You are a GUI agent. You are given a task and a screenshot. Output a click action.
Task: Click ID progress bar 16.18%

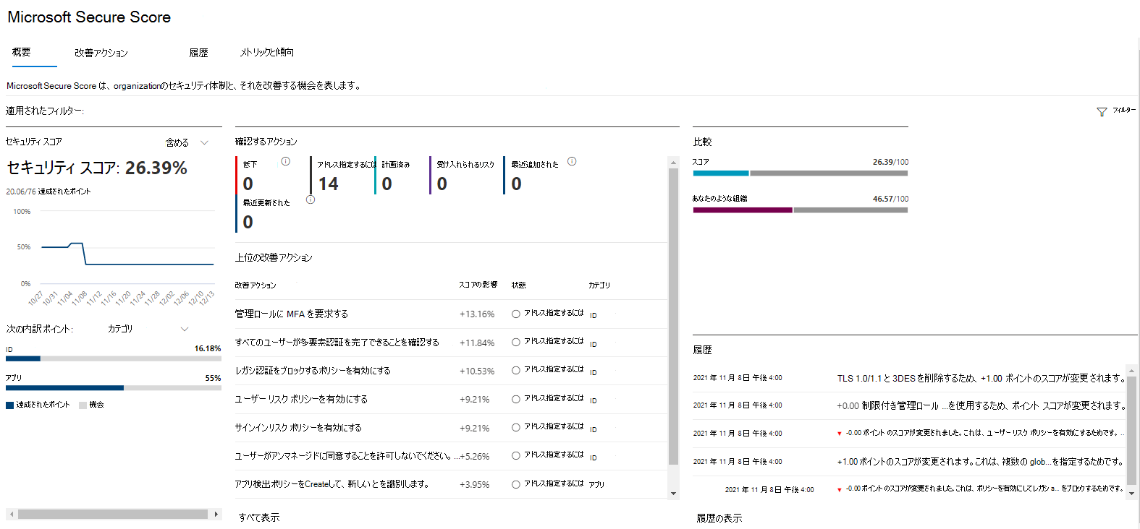114,358
